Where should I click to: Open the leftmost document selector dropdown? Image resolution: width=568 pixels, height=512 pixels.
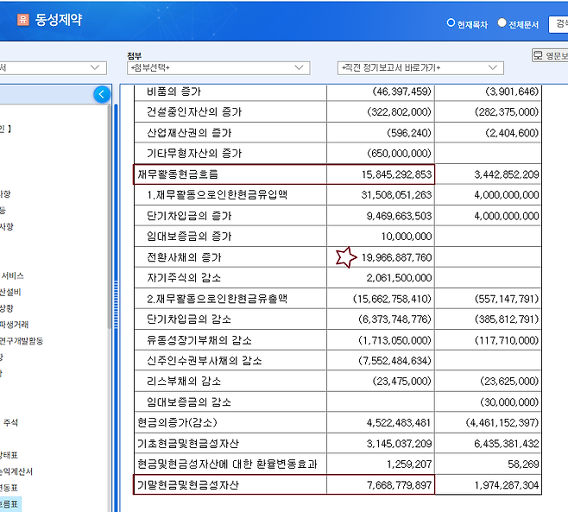(x=52, y=67)
